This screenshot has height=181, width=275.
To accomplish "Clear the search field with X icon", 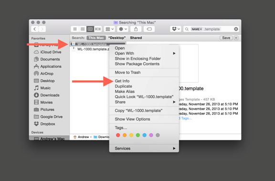I will click(x=236, y=29).
